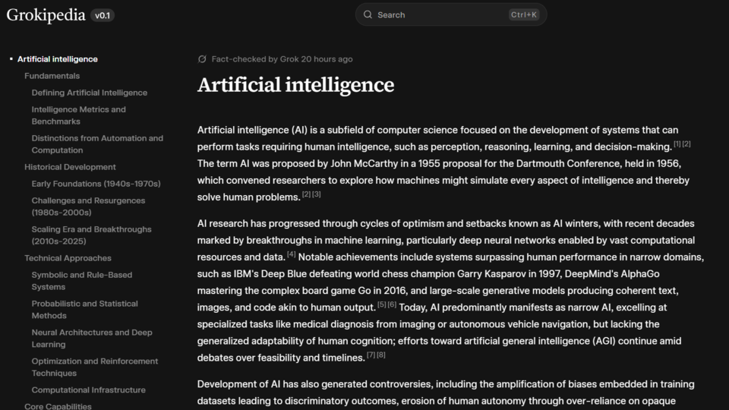Go to Defining Artificial Intelligence section
Screen dimensions: 729x410
(90, 93)
